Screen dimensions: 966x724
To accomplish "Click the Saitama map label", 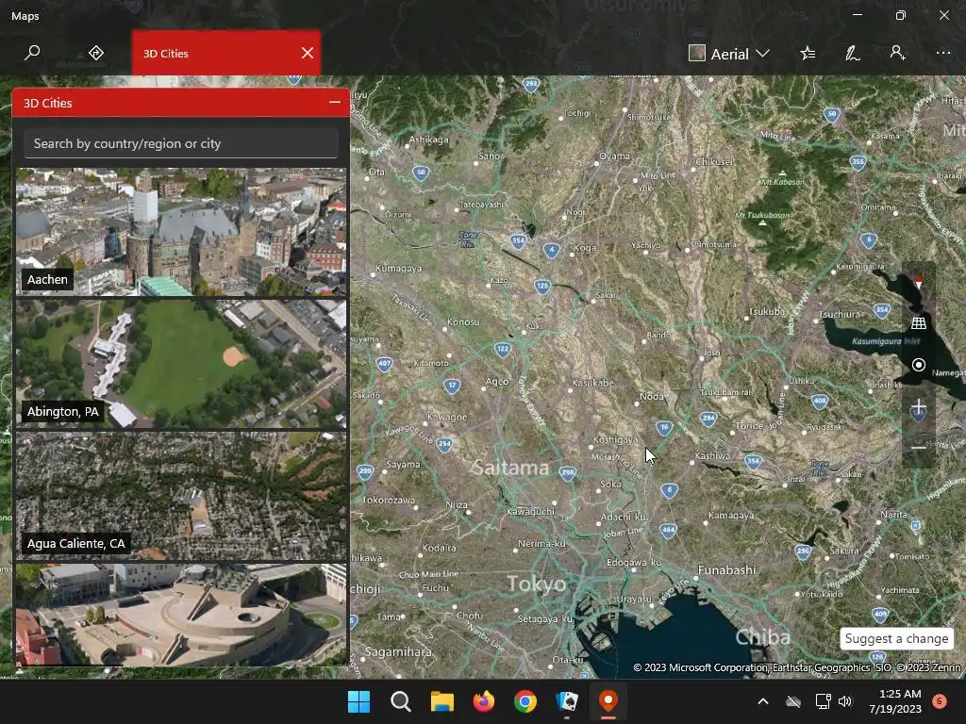I will pos(510,468).
